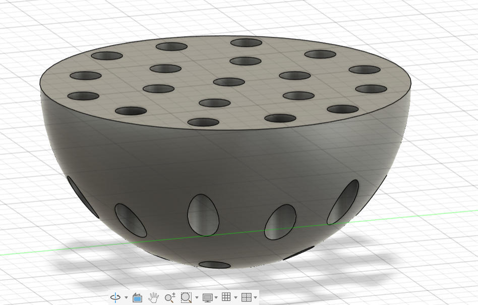
Task: Open the Orbit type dropdown arrow
Action: [x=126, y=298]
